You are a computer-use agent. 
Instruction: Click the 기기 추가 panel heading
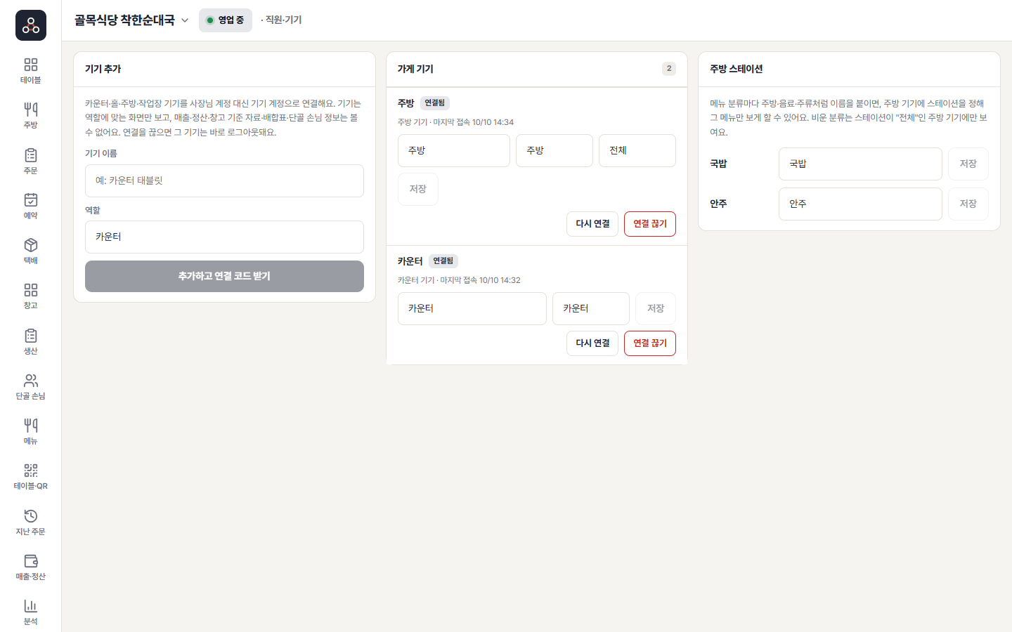coord(103,69)
